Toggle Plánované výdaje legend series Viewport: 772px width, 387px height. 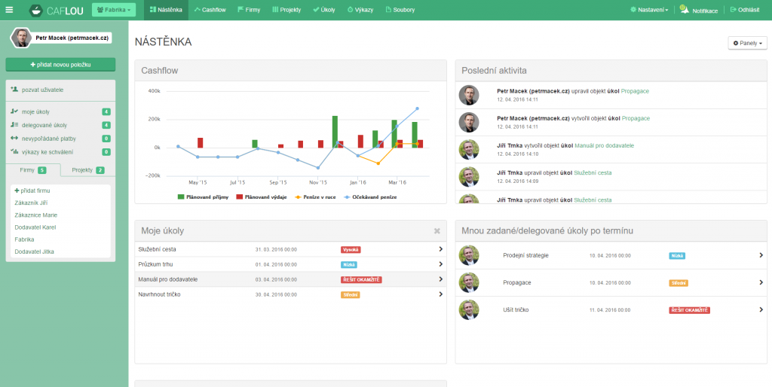tap(262, 197)
